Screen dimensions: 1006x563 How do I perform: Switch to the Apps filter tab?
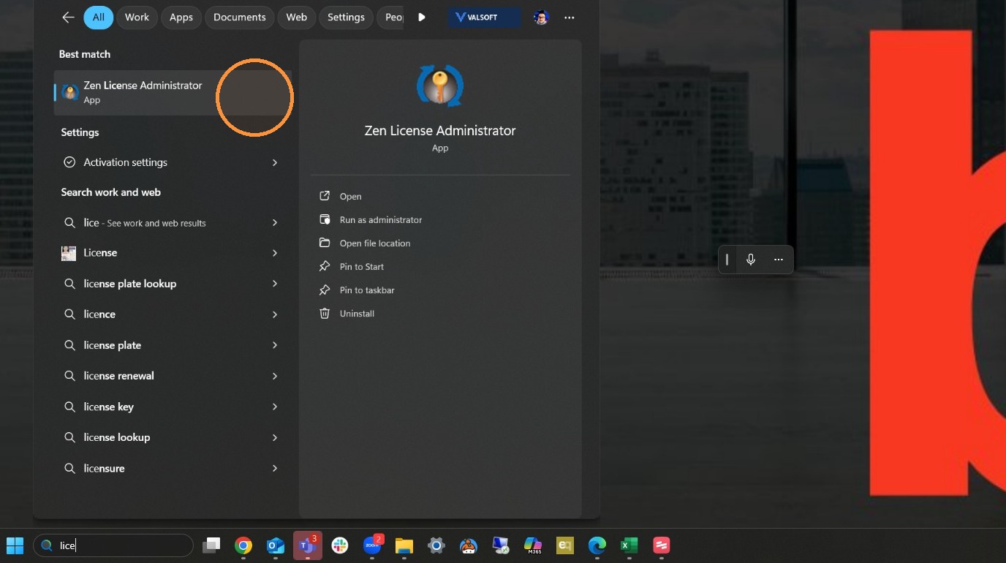point(181,18)
